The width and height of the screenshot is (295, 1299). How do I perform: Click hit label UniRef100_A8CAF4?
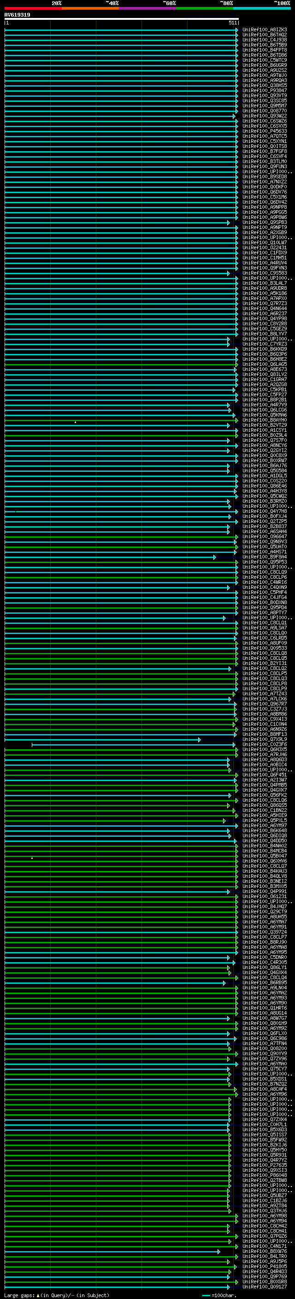pyautogui.click(x=265, y=1089)
